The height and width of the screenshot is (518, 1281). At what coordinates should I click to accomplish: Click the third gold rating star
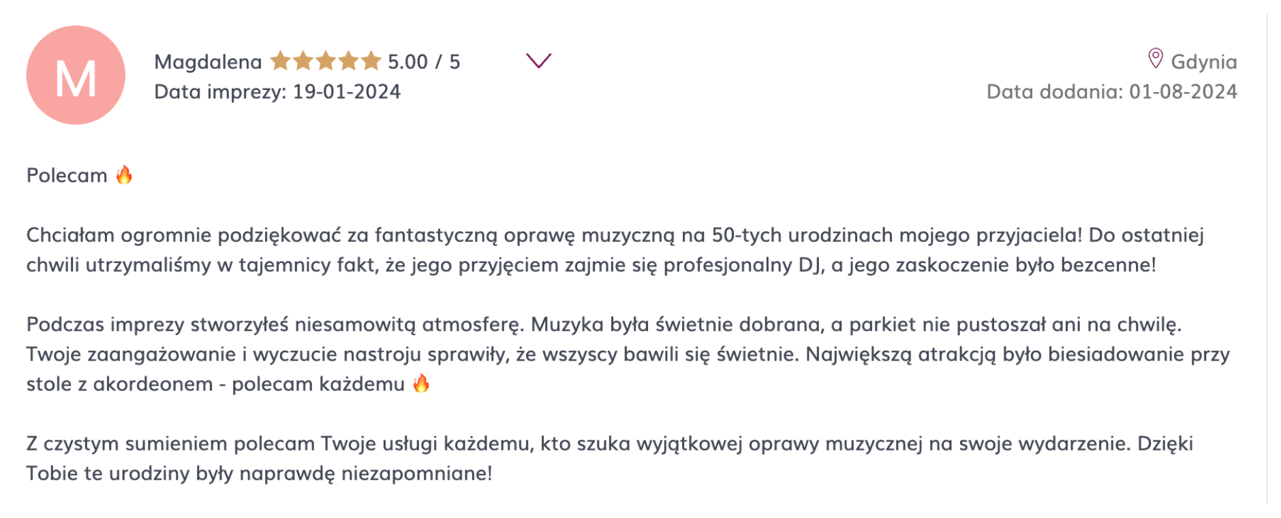326,61
